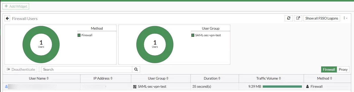Sort by IP Address column
The width and height of the screenshot is (354, 92).
pos(106,79)
